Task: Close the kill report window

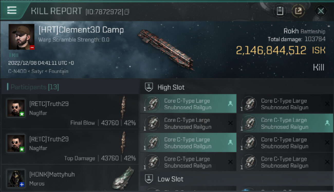Action: pyautogui.click(x=321, y=11)
